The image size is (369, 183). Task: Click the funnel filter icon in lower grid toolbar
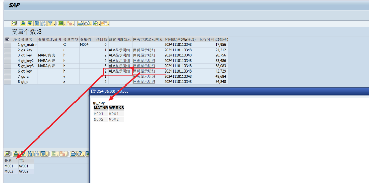[x=43, y=154]
